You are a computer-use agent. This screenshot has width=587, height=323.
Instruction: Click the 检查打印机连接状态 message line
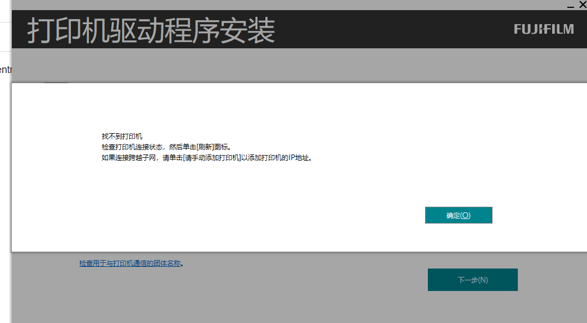[168, 147]
